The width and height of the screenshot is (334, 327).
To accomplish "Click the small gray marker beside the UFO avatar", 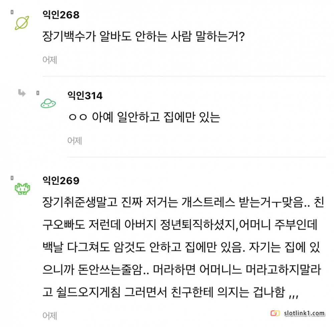I will tap(38, 92).
